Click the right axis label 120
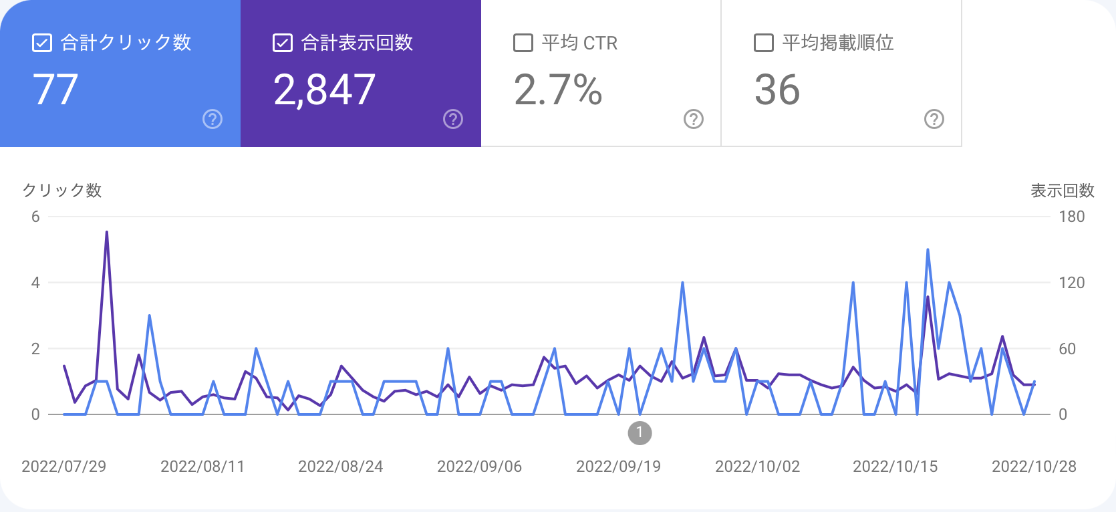 click(1072, 283)
